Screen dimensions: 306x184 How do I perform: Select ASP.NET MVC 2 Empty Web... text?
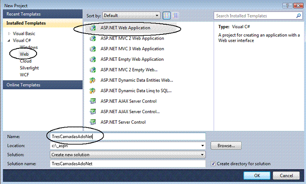coord(129,70)
